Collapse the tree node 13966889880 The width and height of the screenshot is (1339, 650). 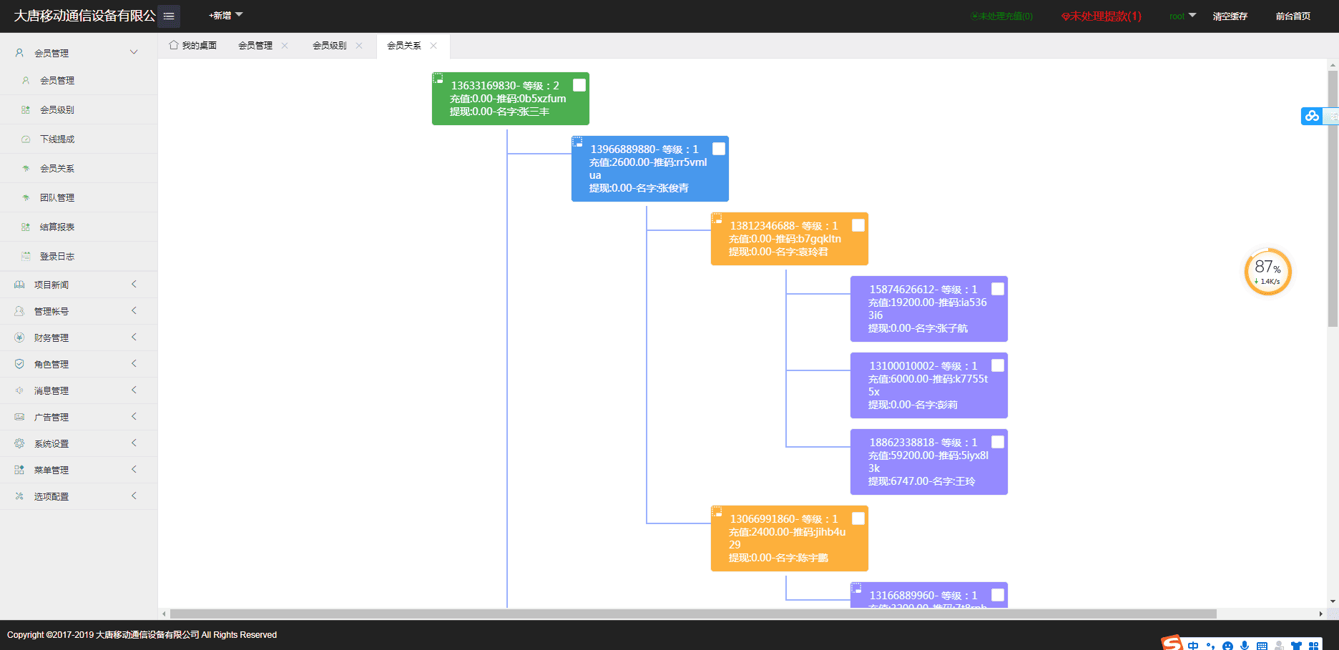[577, 142]
